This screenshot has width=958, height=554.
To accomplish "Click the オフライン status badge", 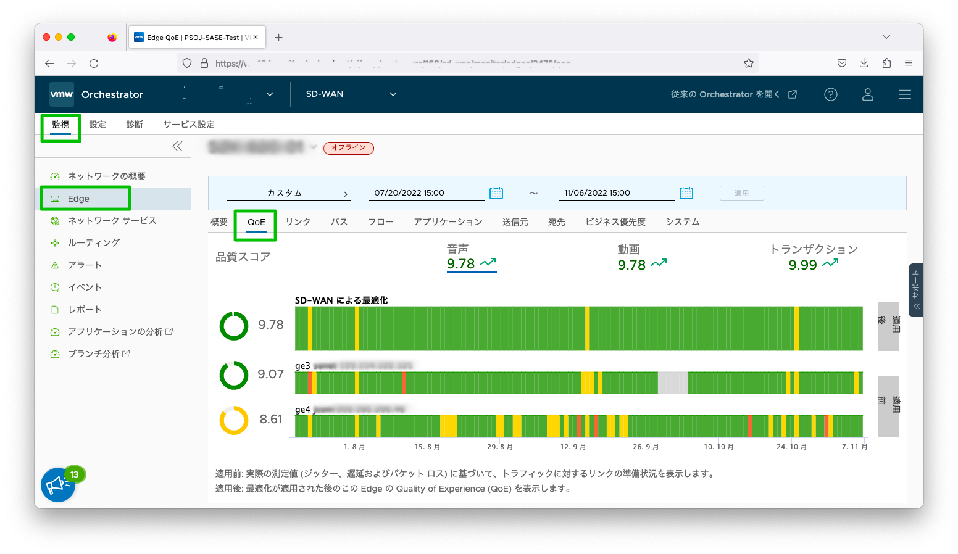I will [348, 148].
